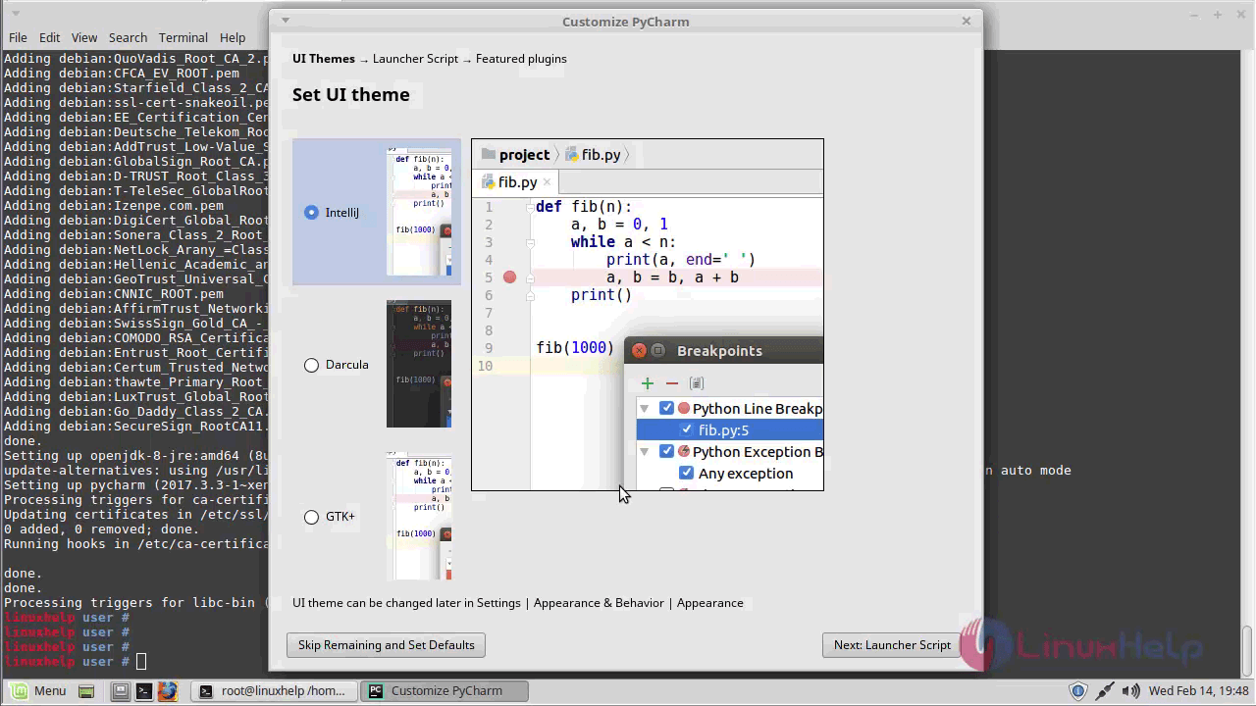Click the fold marker beside while a < n
The height and width of the screenshot is (706, 1256).
click(x=530, y=242)
